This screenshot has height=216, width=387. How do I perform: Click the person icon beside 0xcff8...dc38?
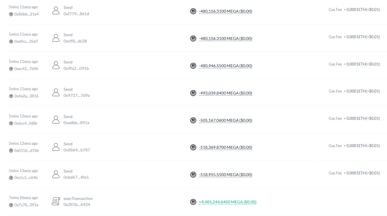point(56,38)
